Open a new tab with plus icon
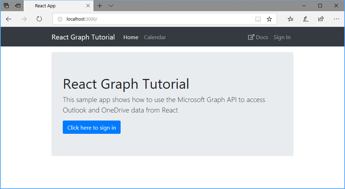The height and width of the screenshot is (189, 345). 100,6
